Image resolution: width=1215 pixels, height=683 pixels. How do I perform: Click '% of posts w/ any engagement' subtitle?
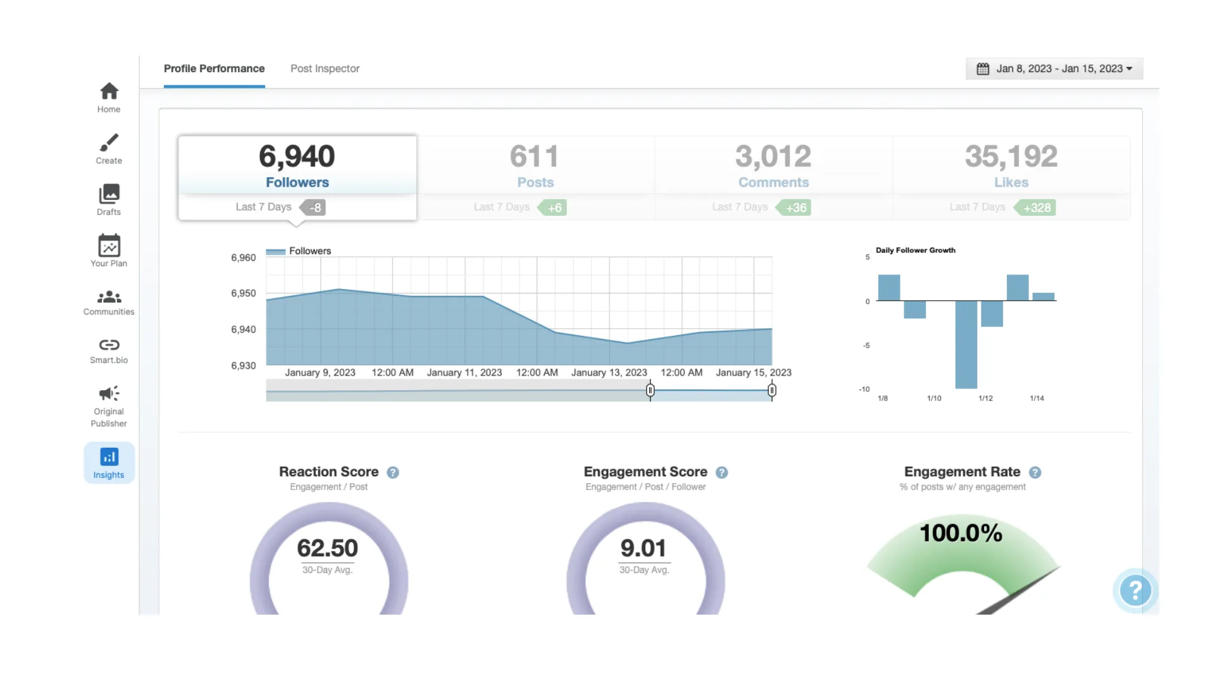click(963, 487)
